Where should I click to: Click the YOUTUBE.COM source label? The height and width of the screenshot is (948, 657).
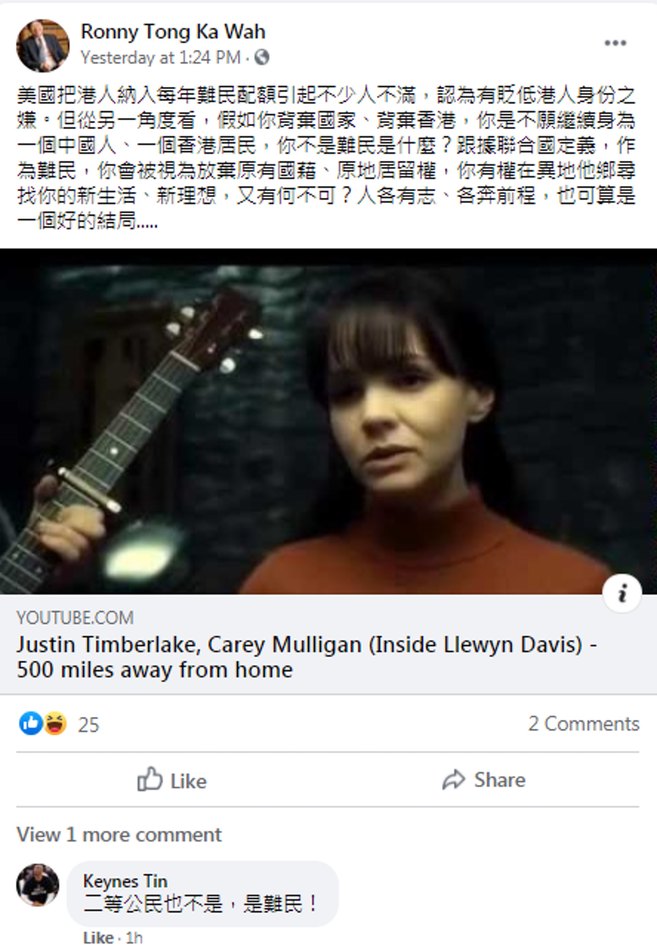pos(75,618)
